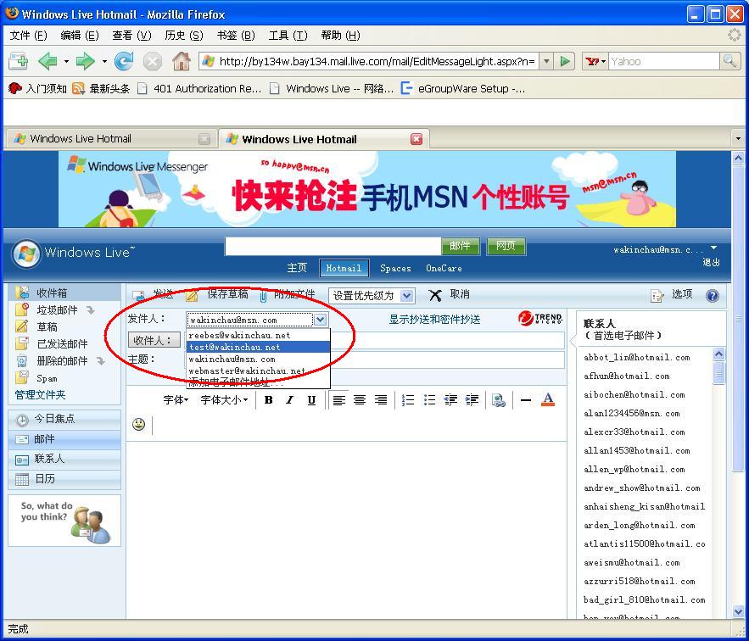This screenshot has height=641, width=749.
Task: Decrease indent in message editor
Action: [x=450, y=400]
